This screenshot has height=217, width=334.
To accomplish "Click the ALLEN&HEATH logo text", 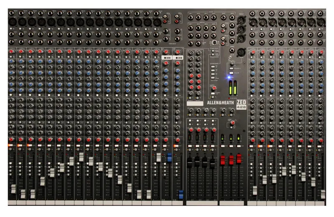I will pos(220,103).
